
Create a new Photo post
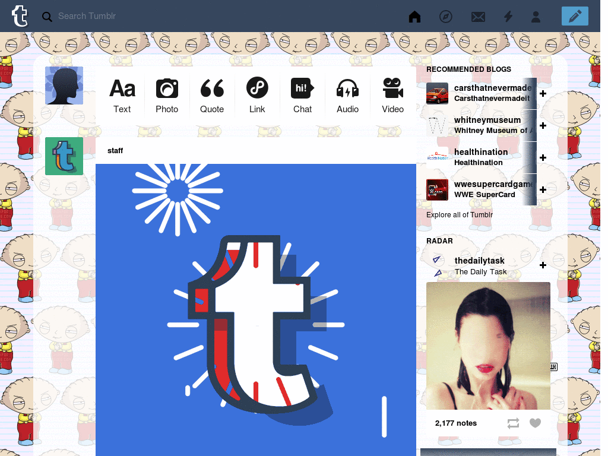point(167,96)
